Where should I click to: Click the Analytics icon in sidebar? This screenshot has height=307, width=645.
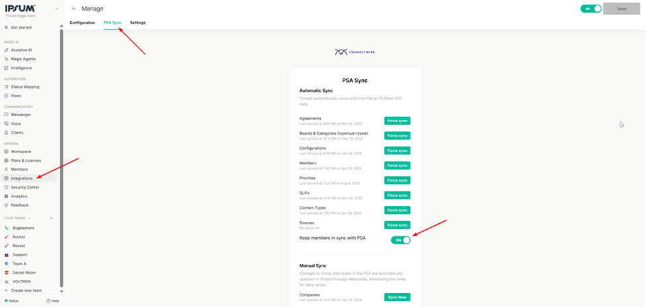tap(7, 196)
